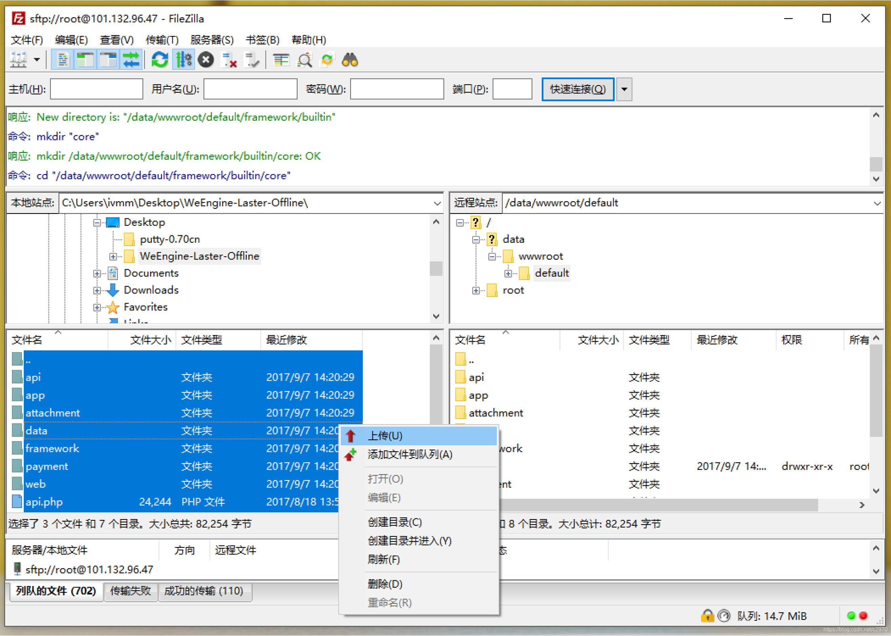Disconnect from the current server icon

click(229, 60)
